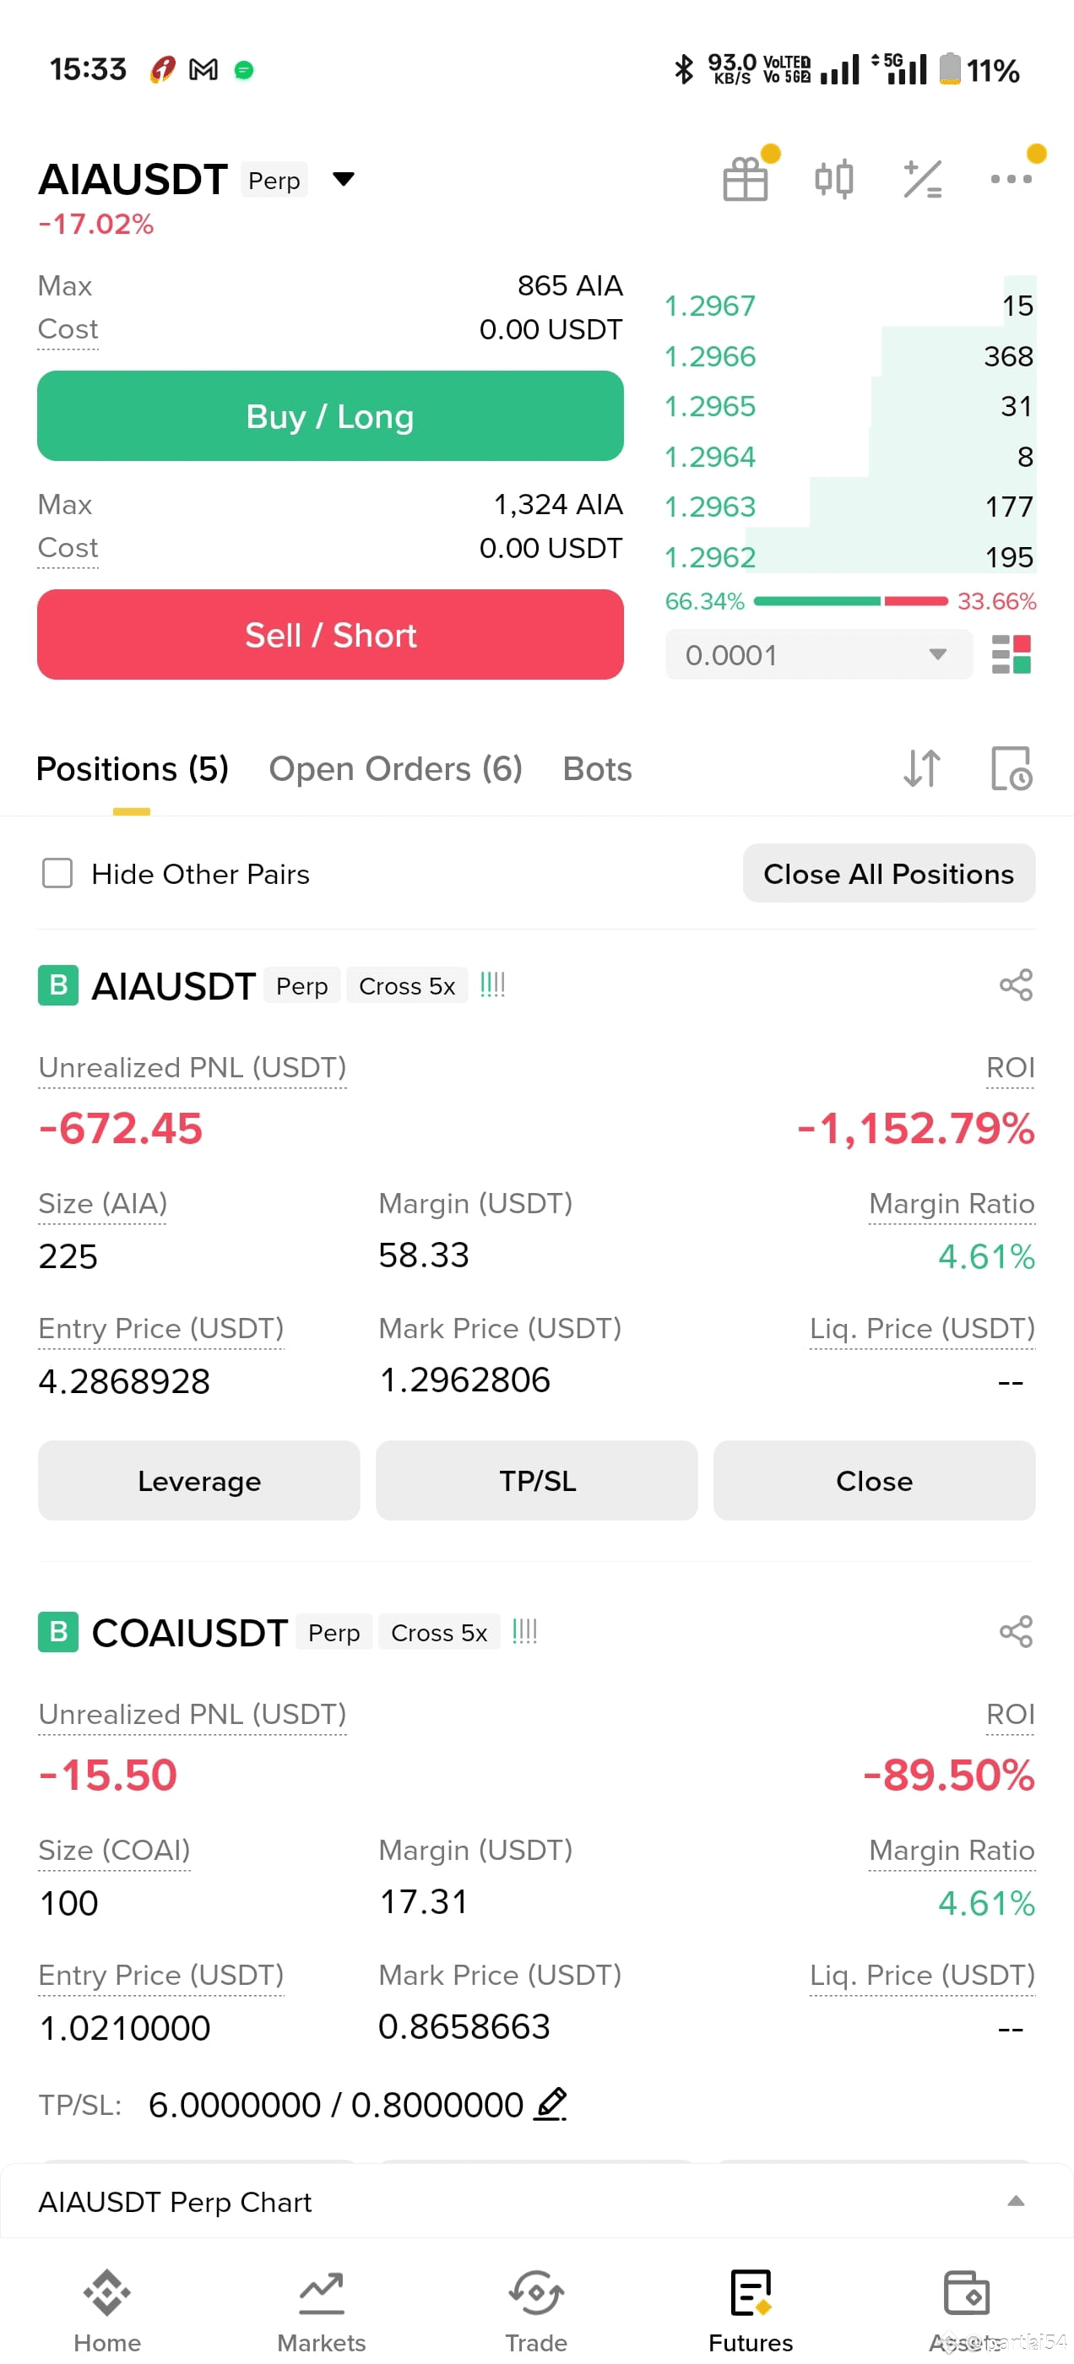The image size is (1074, 2364).
Task: Tap the order book layout icon
Action: (x=1012, y=654)
